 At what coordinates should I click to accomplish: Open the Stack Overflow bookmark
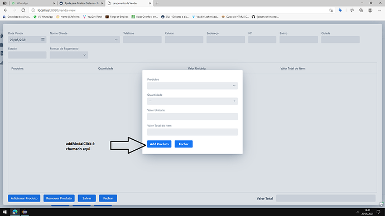145,17
